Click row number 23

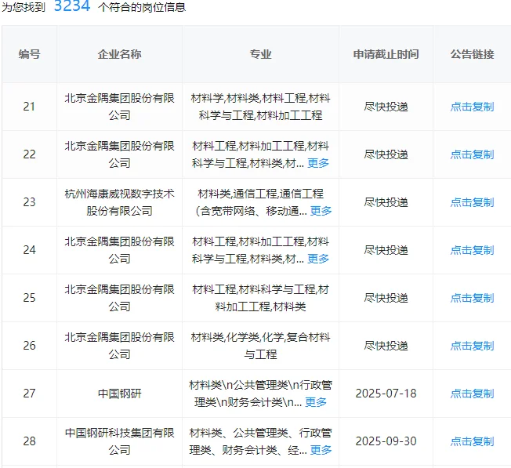click(x=29, y=202)
